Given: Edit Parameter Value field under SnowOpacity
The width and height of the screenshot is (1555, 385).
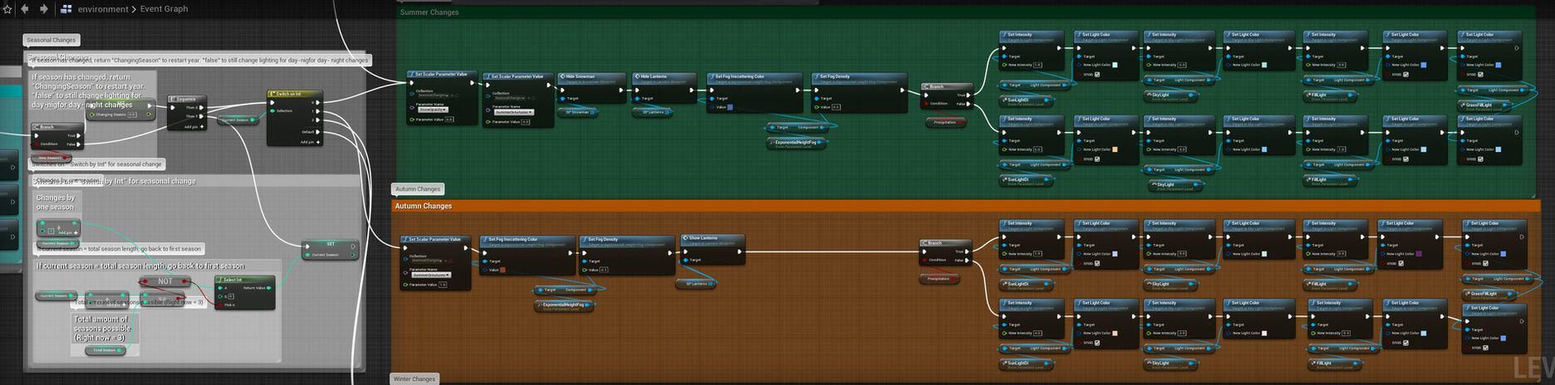Looking at the screenshot, I should [449, 119].
